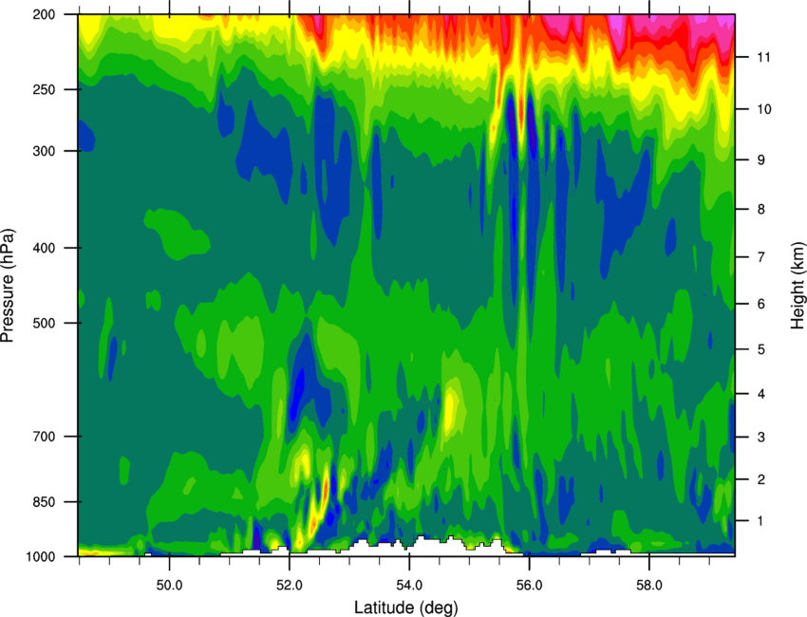
Task: Click the 400 pressure tick label
Action: point(45,248)
